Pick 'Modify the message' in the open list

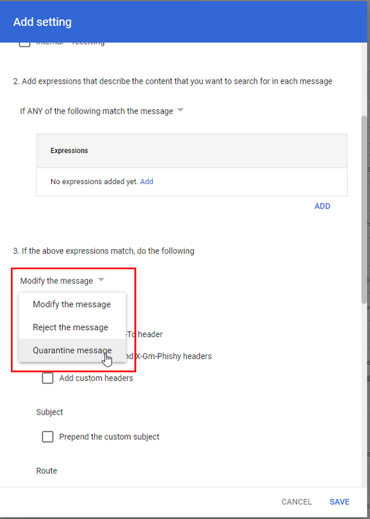pos(72,304)
